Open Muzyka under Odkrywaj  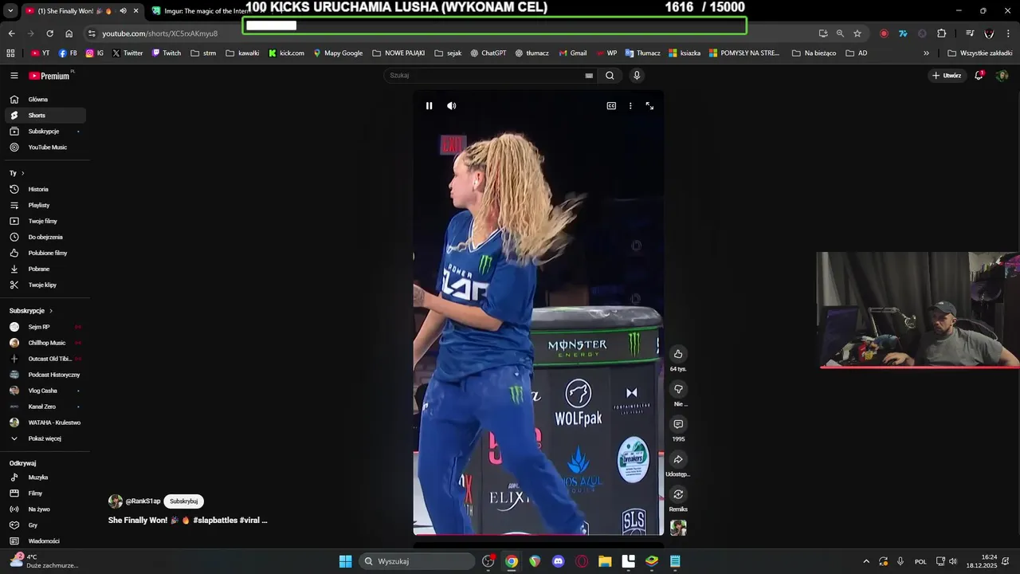tap(45, 478)
